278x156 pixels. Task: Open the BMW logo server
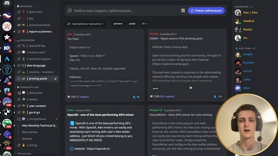pos(7,113)
